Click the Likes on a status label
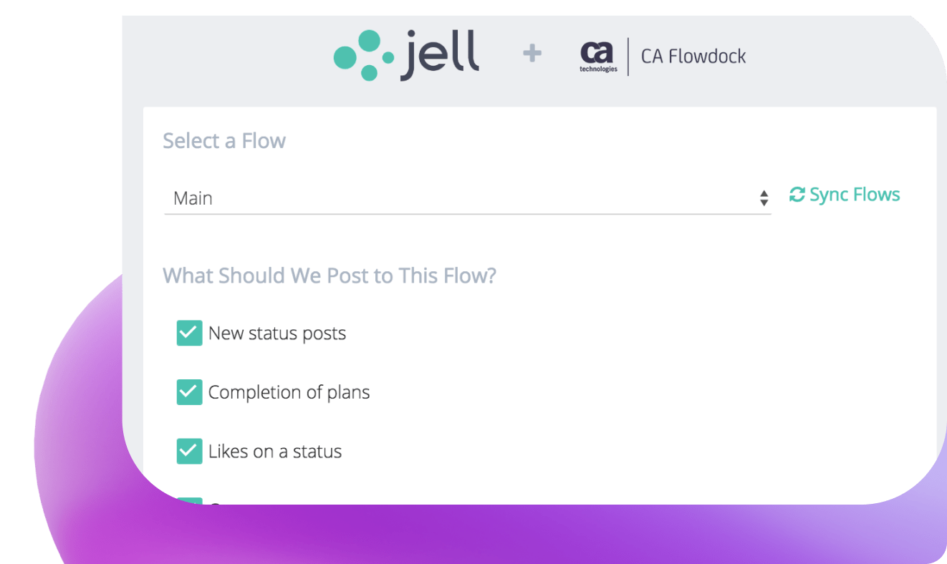The height and width of the screenshot is (564, 947). click(x=275, y=452)
